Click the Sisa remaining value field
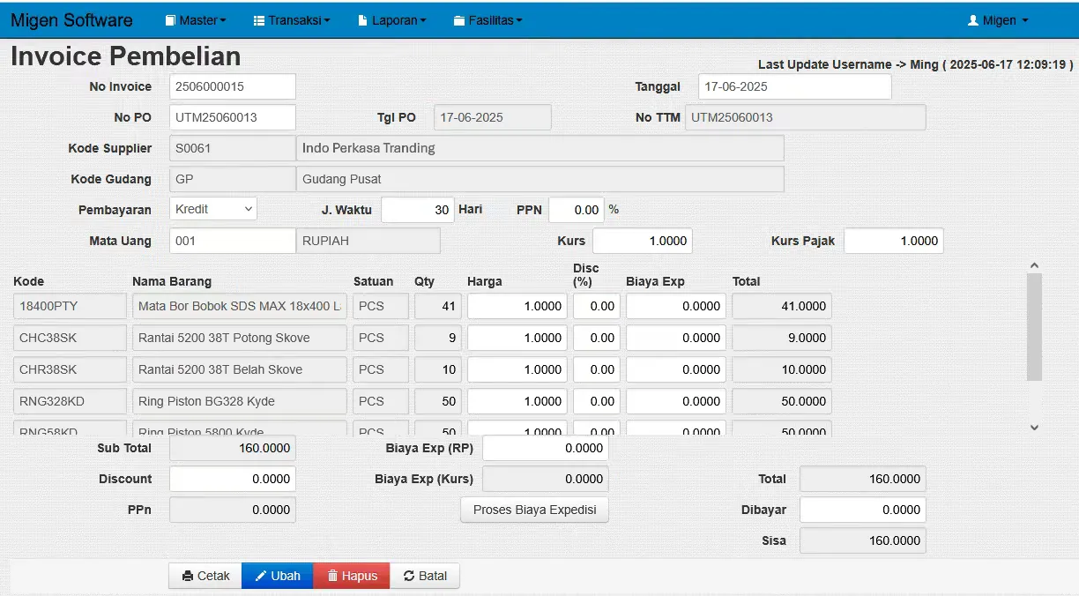1079x596 pixels. tap(863, 540)
